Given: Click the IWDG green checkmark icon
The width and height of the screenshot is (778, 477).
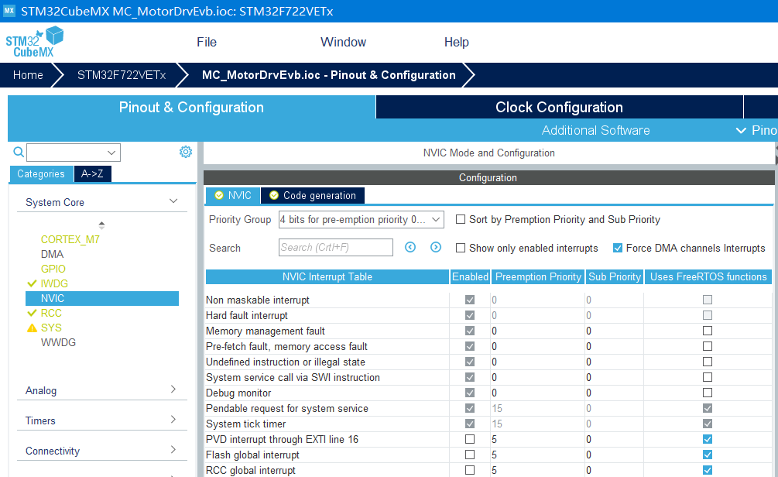Looking at the screenshot, I should pos(32,283).
